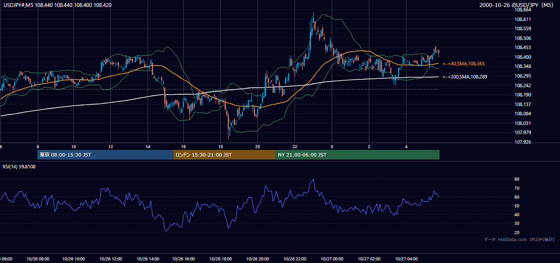The width and height of the screenshot is (560, 263).
Task: Click the RSI 40 level label
Action: click(517, 214)
